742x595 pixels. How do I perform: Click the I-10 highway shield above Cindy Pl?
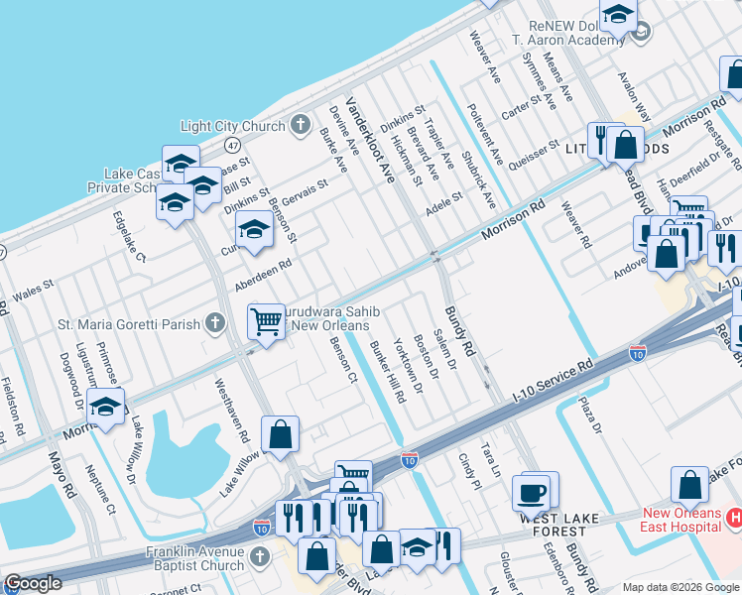(x=410, y=460)
